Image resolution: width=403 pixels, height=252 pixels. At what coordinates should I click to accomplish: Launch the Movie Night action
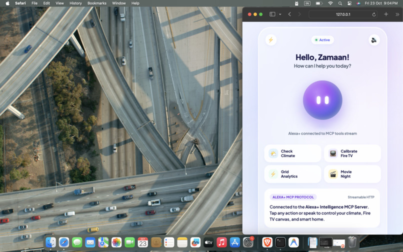pos(352,174)
